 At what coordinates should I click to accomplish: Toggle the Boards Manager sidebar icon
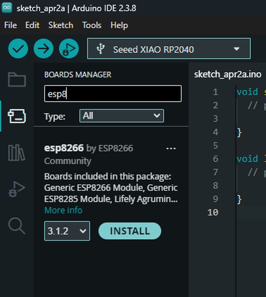point(17,116)
